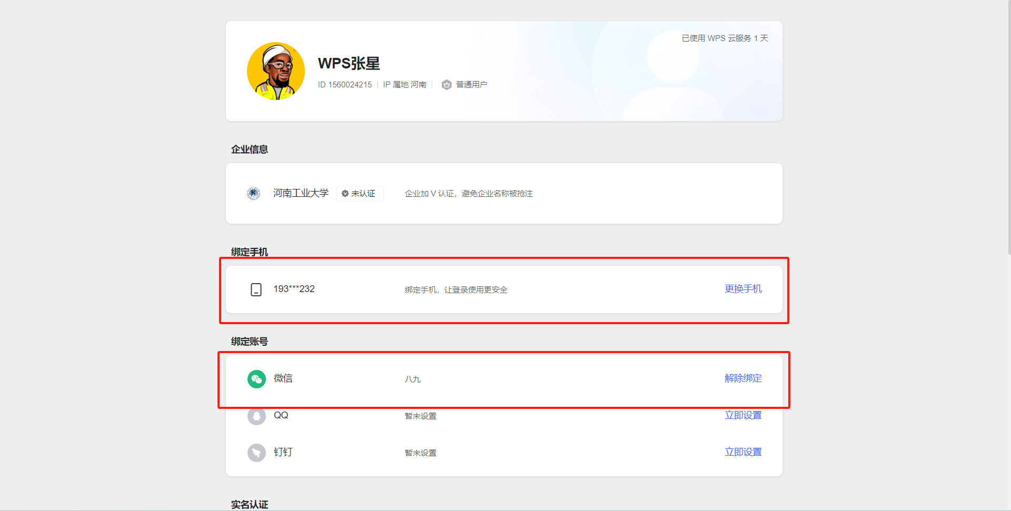The height and width of the screenshot is (511, 1011).
Task: Click the user ID 1560024215 text
Action: point(345,85)
